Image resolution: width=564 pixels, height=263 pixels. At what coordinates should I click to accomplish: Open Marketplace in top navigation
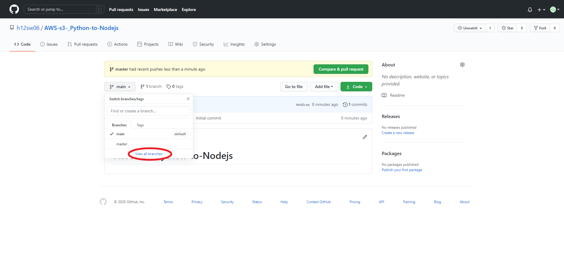coord(165,9)
